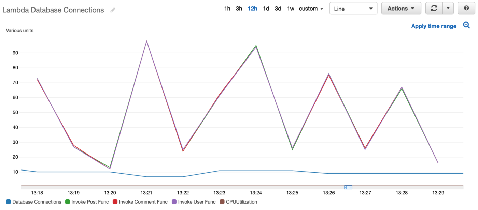This screenshot has width=478, height=210.
Task: Click the zoom-out magnifier icon
Action: click(466, 25)
